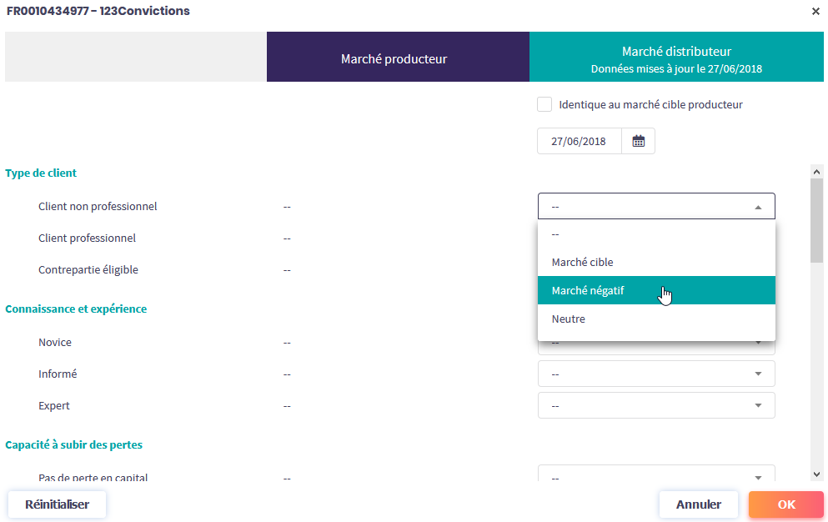Close the dialog with the X icon
Screen dimensions: 828x522
815,12
